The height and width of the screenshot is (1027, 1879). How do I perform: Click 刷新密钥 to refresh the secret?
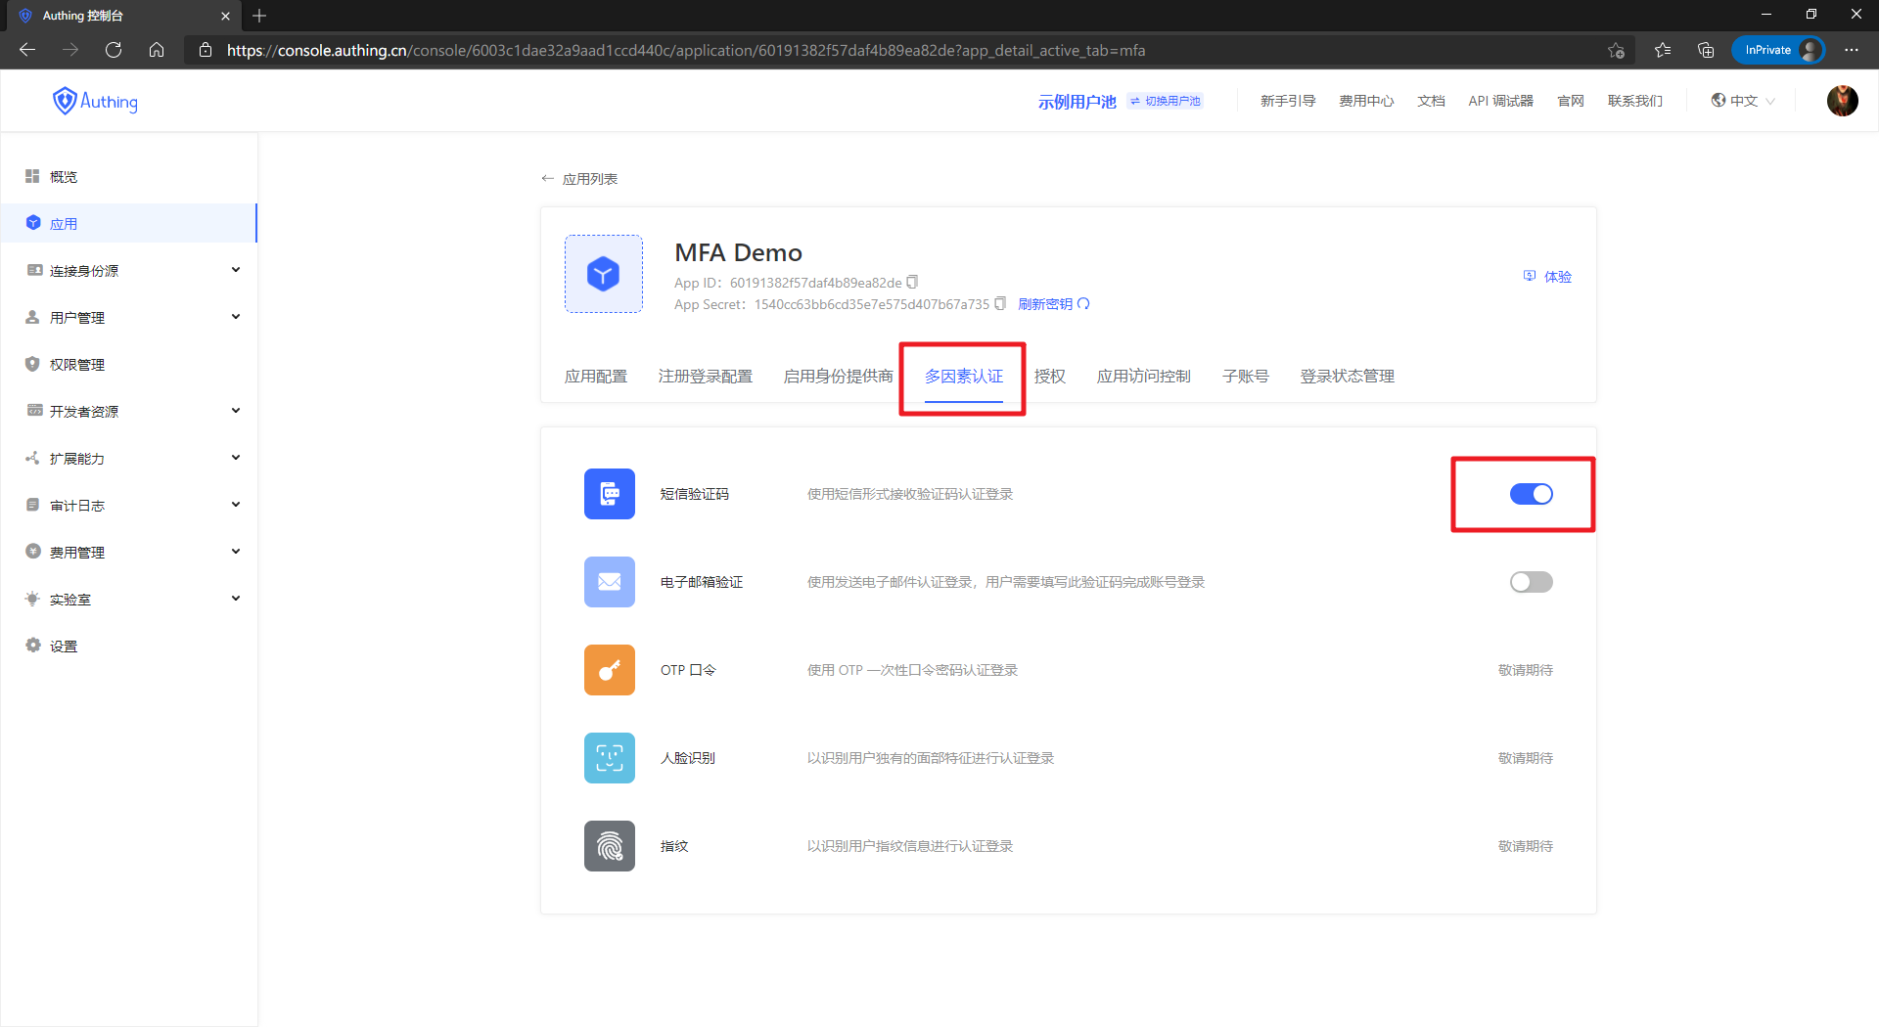pyautogui.click(x=1054, y=304)
